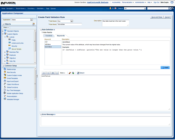Collapse the Custom Objects tree node
The width and height of the screenshot is (175, 140).
point(3,34)
